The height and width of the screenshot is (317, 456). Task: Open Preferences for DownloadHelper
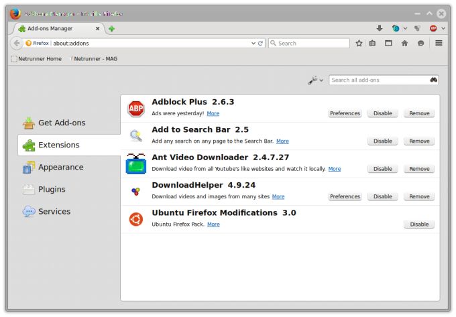tap(345, 196)
